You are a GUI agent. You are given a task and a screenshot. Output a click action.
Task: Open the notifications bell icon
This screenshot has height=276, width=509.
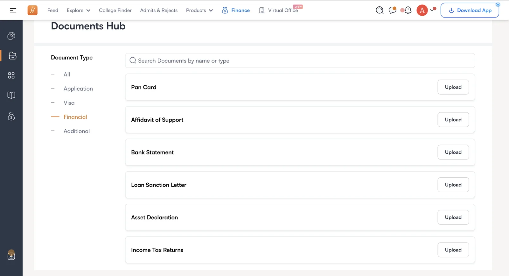(408, 10)
